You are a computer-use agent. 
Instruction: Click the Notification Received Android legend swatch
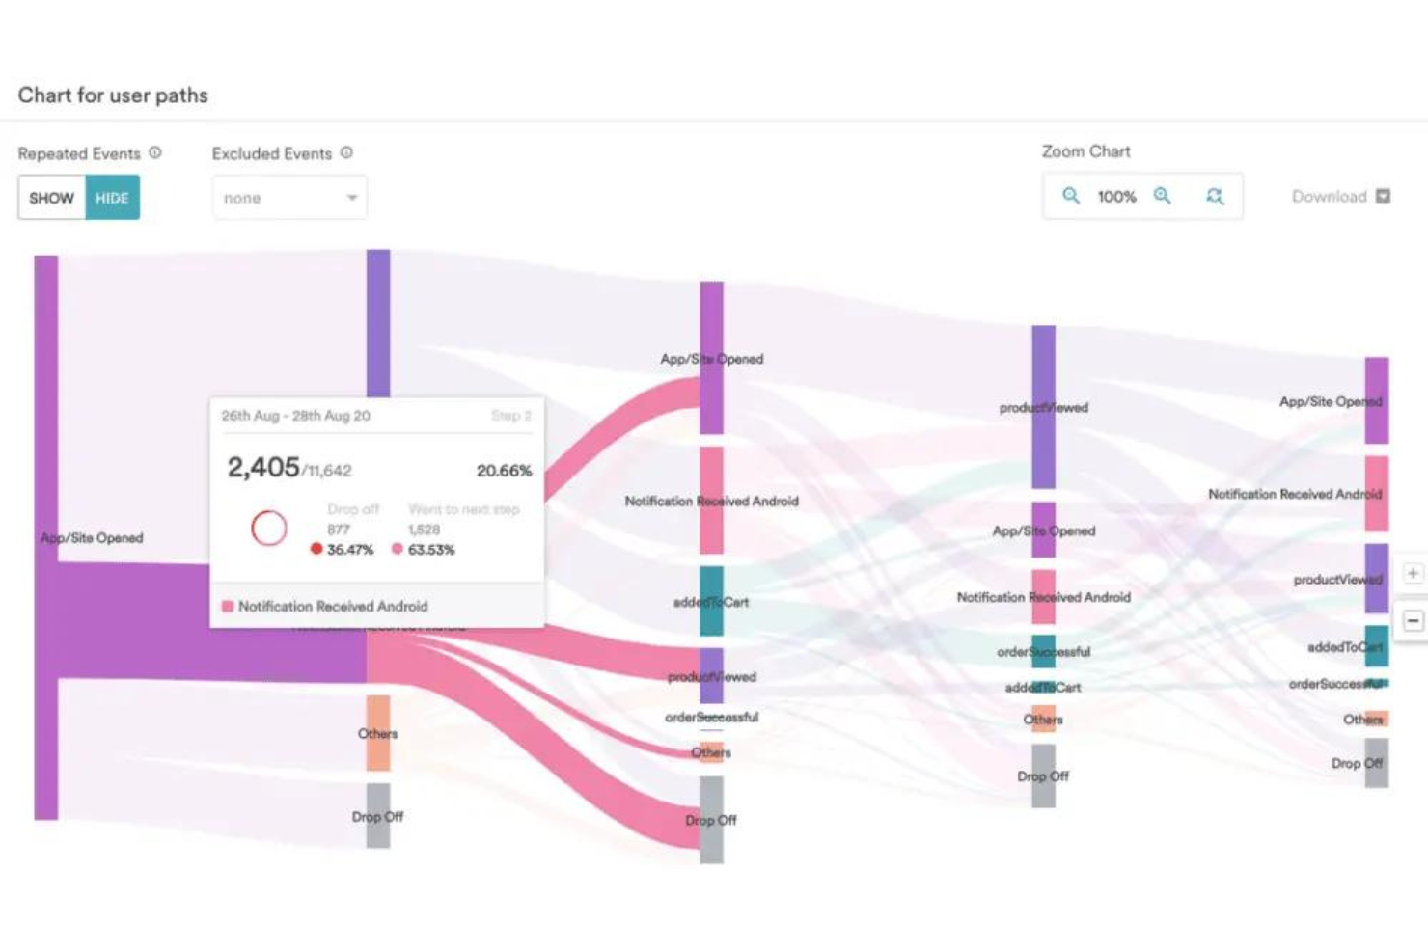coord(228,606)
